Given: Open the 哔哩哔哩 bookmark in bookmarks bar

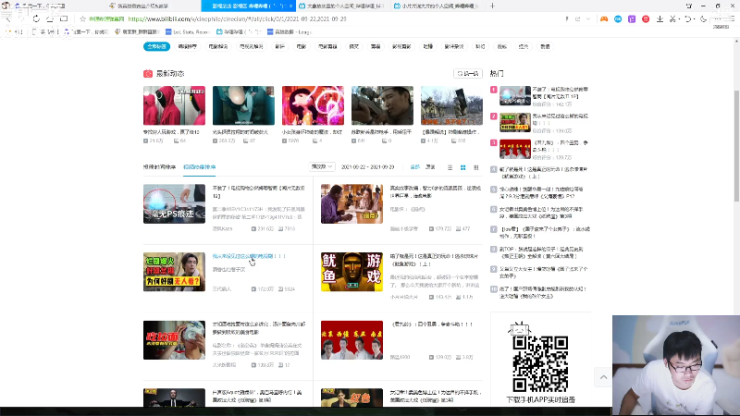Looking at the screenshot, I should pyautogui.click(x=239, y=32).
